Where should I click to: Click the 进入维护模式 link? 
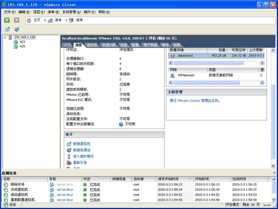coord(83,156)
